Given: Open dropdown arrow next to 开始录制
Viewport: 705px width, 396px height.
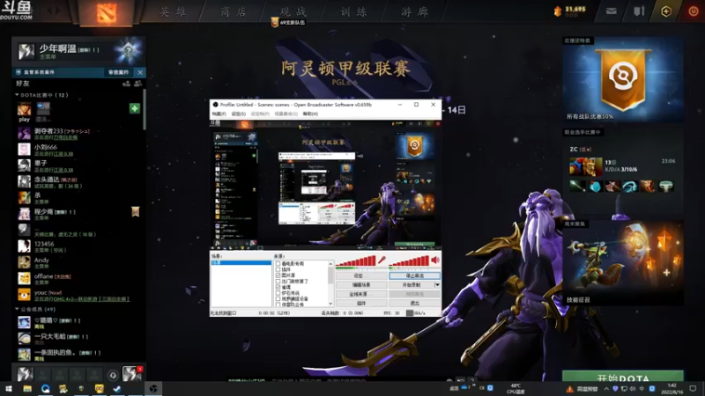Looking at the screenshot, I should (437, 284).
